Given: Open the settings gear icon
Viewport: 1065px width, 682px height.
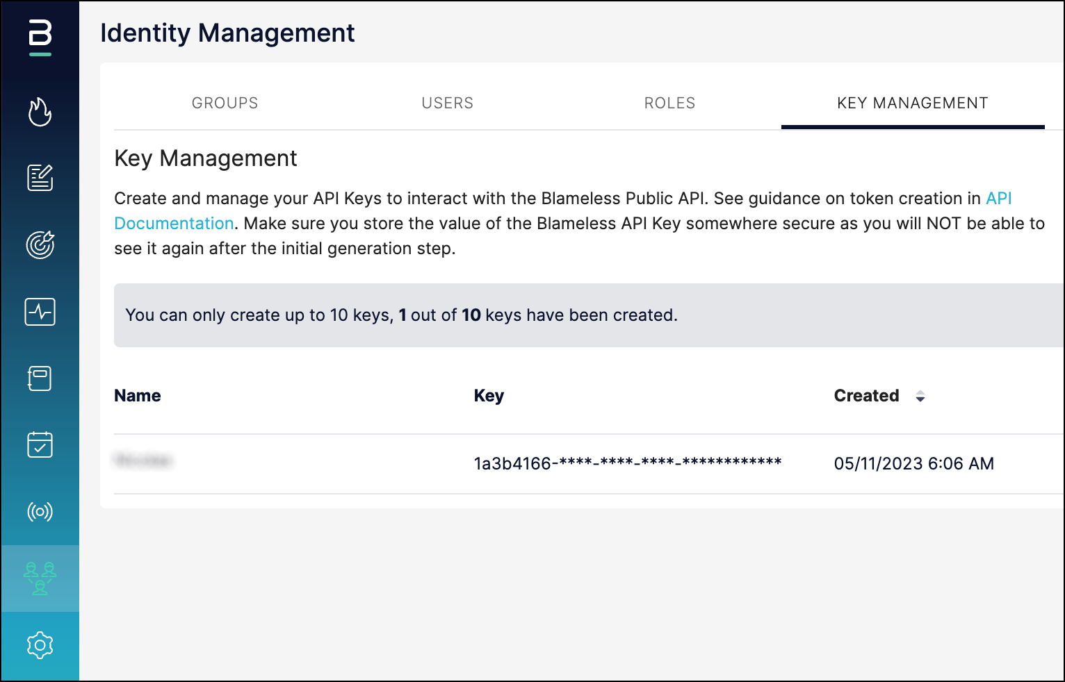Looking at the screenshot, I should [x=40, y=645].
